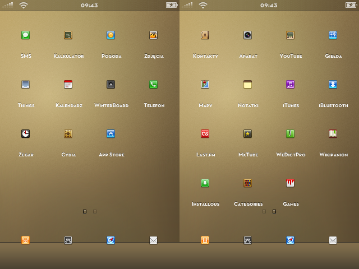
Task: Open Mail from the left screen dock
Action: (x=153, y=240)
